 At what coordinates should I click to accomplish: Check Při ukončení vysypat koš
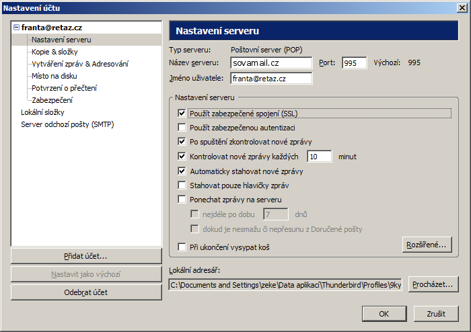182,247
